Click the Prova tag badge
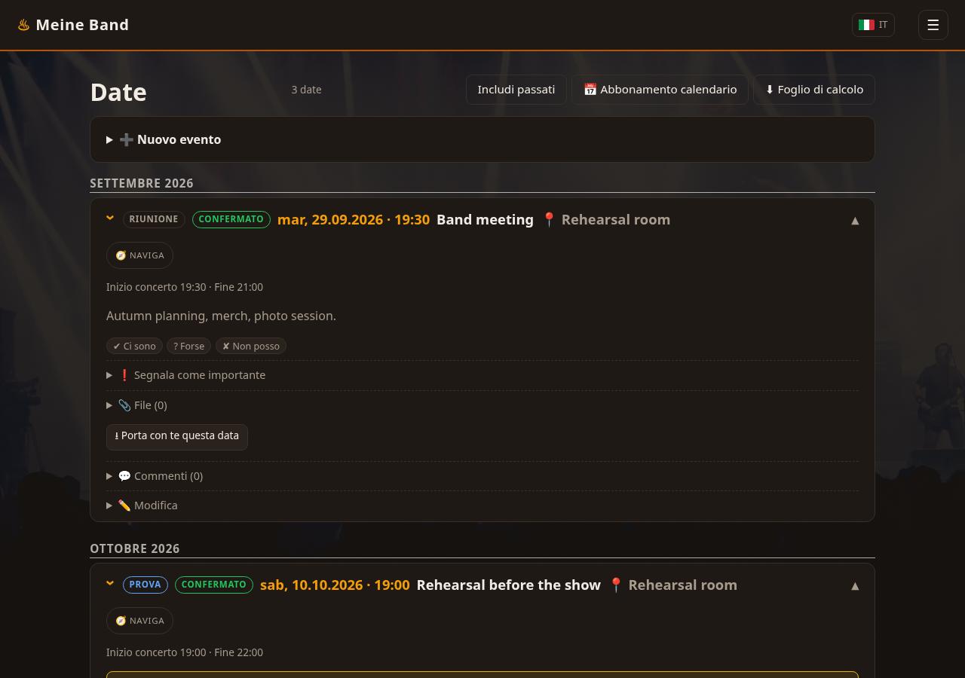Viewport: 965px width, 678px height. click(146, 585)
